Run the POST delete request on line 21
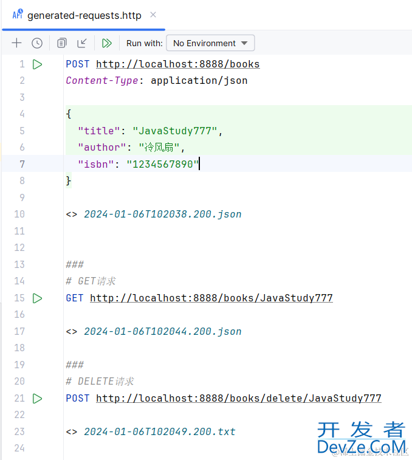The height and width of the screenshot is (460, 412). [x=37, y=399]
